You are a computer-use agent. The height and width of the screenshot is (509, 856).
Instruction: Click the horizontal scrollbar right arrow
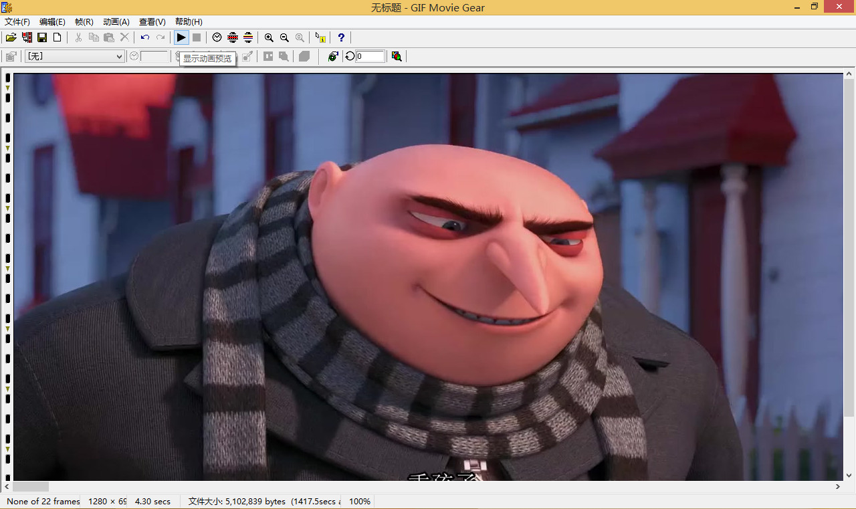point(837,487)
